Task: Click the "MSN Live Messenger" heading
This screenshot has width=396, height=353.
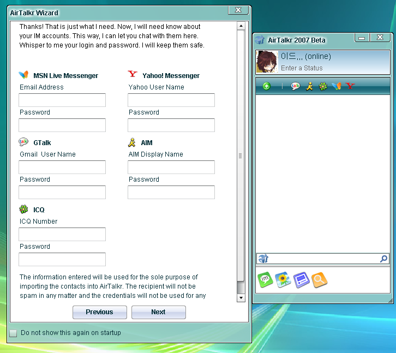Action: coord(65,75)
